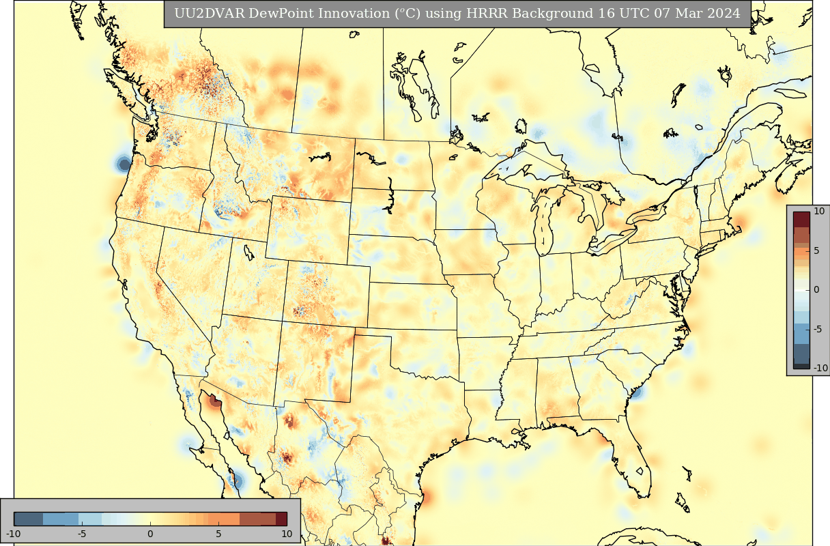Click the '-10' label under the horizontal colorbar

(13, 533)
